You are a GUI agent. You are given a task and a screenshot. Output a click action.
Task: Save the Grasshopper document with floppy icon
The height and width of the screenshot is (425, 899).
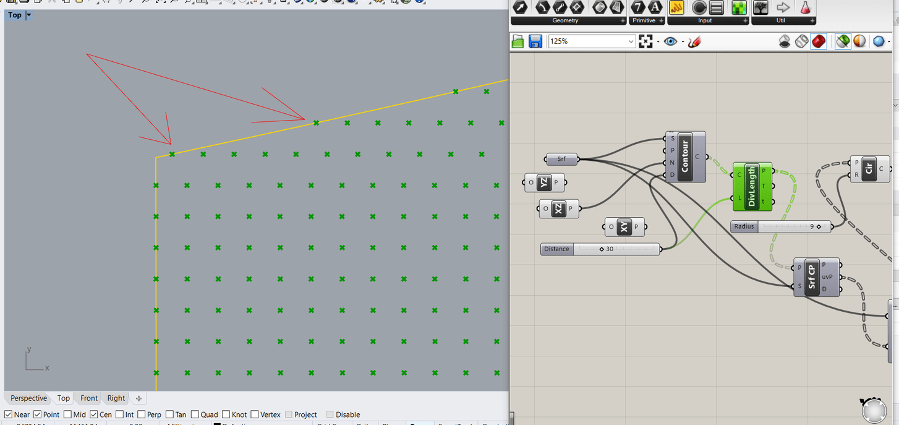[535, 41]
